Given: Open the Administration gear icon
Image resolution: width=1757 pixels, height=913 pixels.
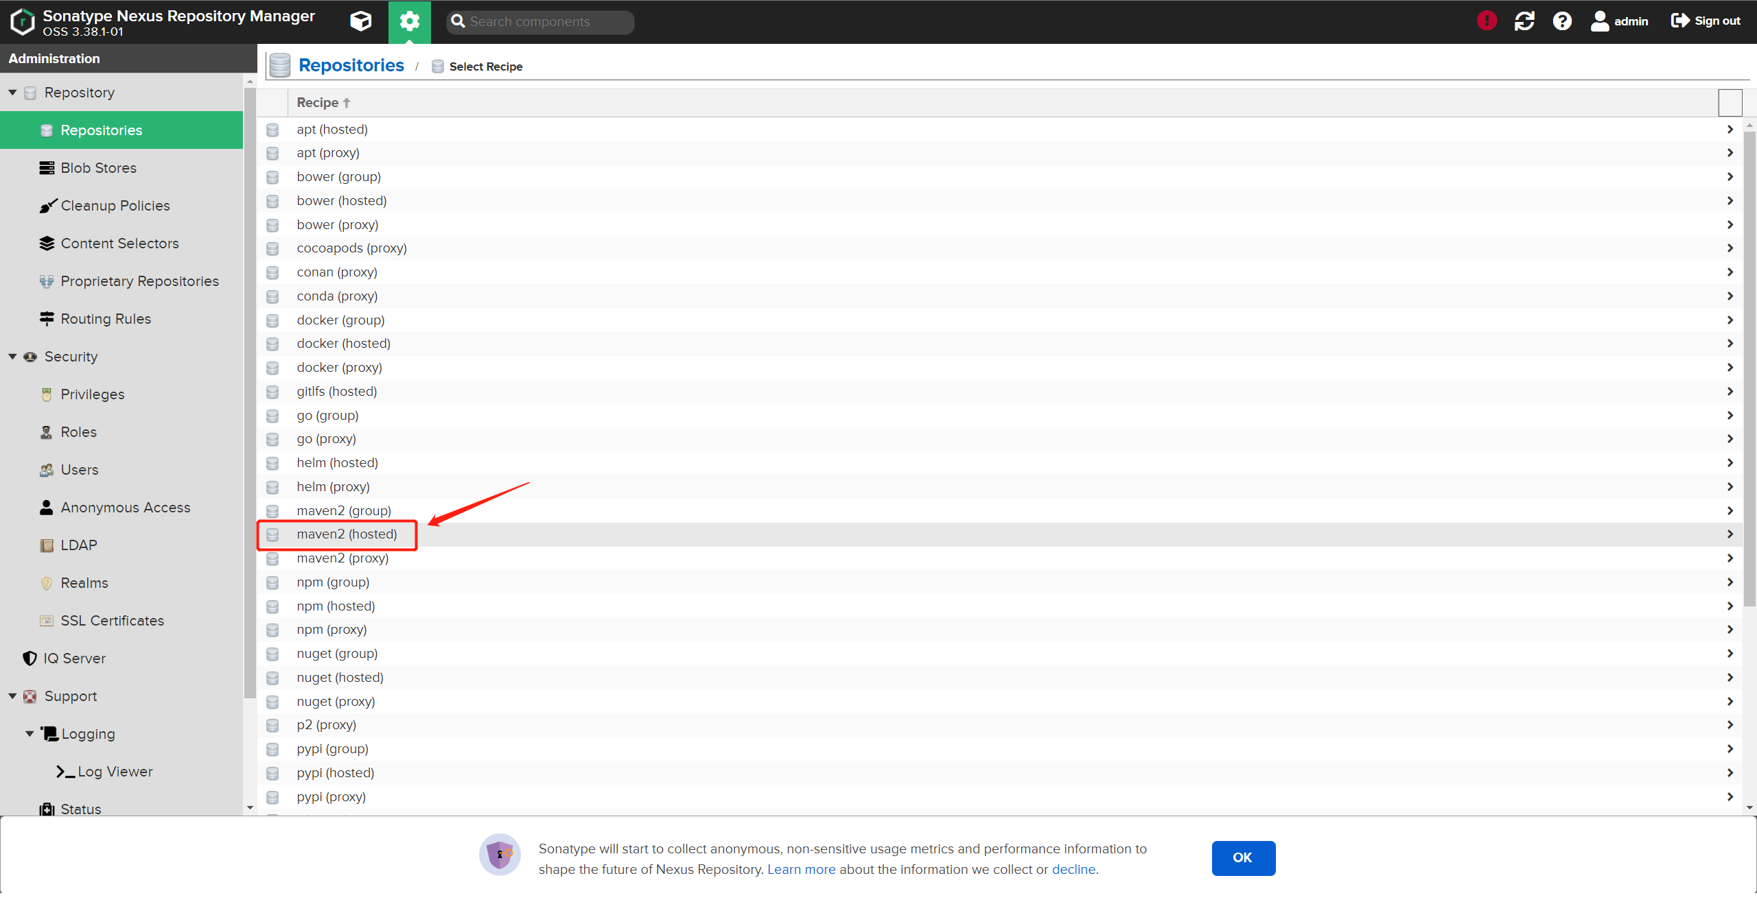Looking at the screenshot, I should [x=410, y=21].
